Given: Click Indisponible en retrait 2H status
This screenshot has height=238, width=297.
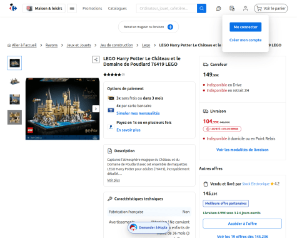Looking at the screenshot, I should pos(228,91).
